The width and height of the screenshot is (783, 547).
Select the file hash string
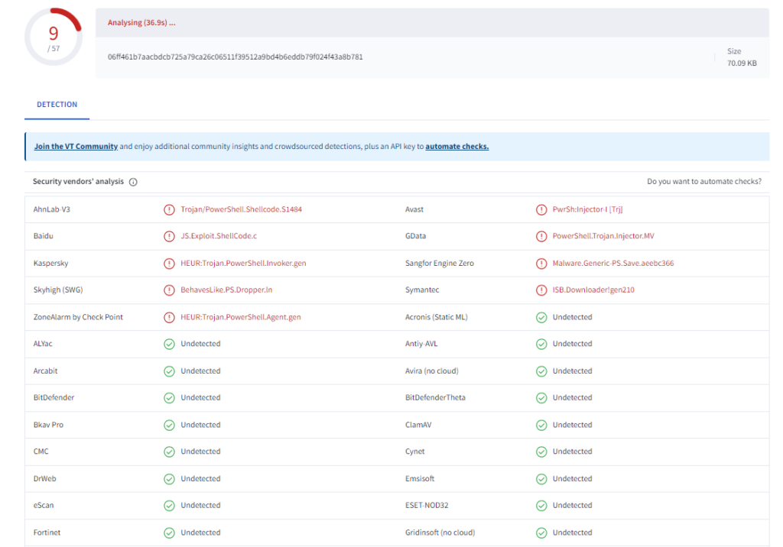[236, 57]
